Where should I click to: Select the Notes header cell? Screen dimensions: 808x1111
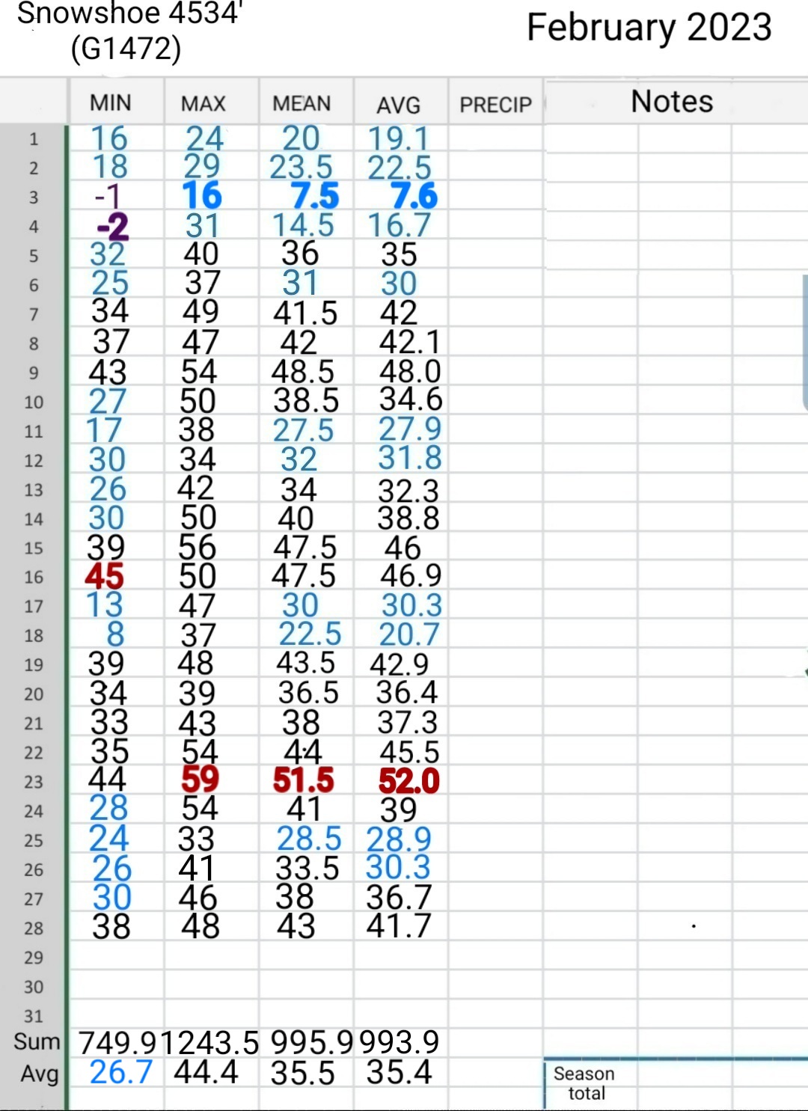(672, 101)
